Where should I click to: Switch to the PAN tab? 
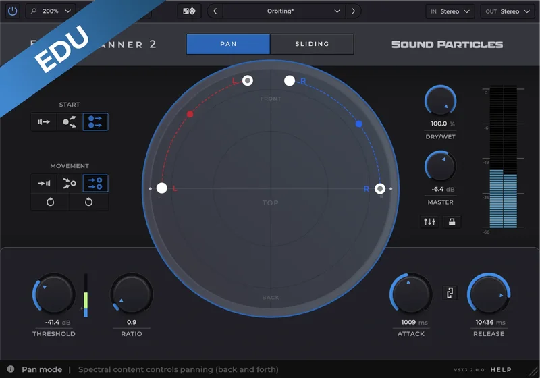click(x=228, y=44)
